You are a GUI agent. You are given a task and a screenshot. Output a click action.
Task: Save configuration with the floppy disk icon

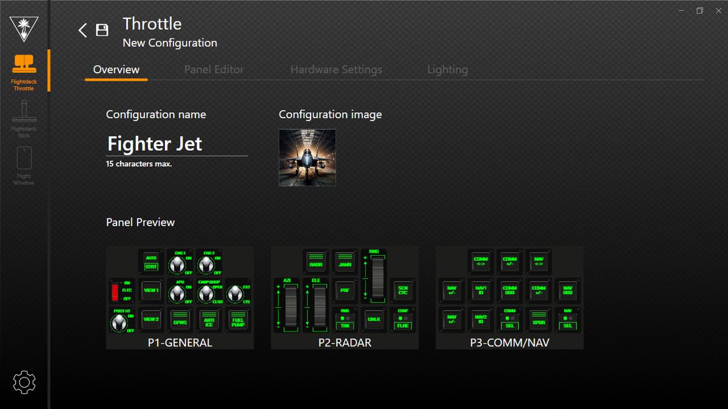[x=102, y=30]
